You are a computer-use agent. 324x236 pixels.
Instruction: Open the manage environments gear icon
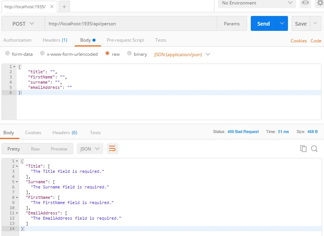click(x=320, y=3)
